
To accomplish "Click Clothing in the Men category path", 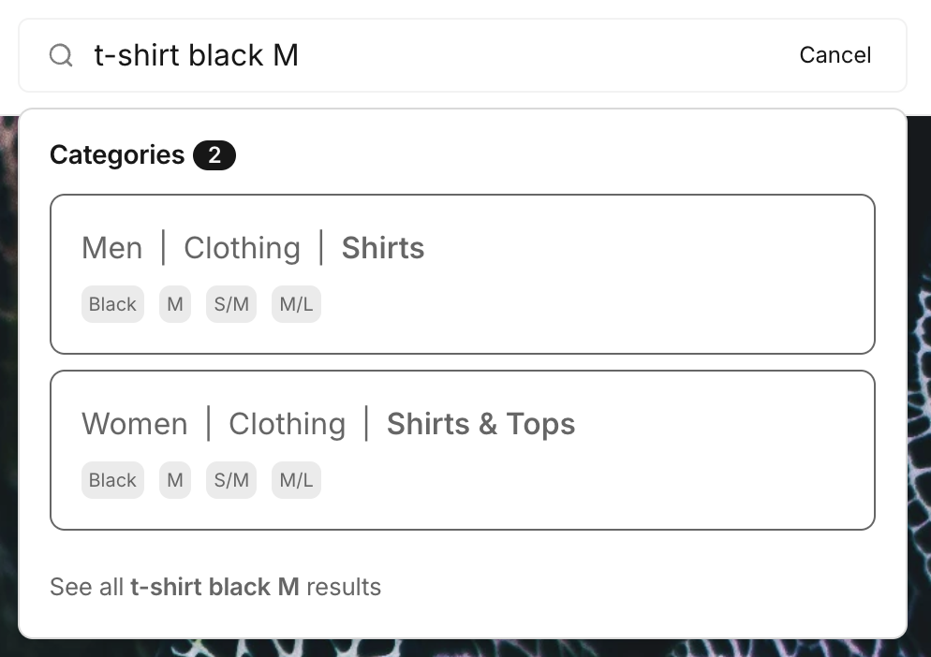I will point(242,249).
